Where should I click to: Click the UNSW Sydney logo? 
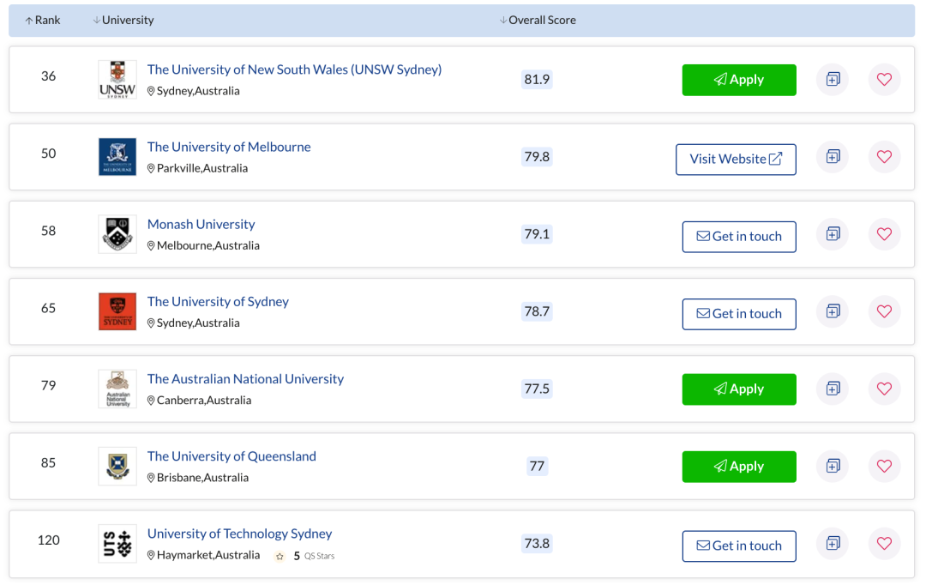pyautogui.click(x=117, y=80)
